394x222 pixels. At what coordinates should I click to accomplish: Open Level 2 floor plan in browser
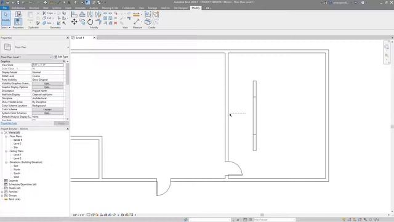(17, 144)
